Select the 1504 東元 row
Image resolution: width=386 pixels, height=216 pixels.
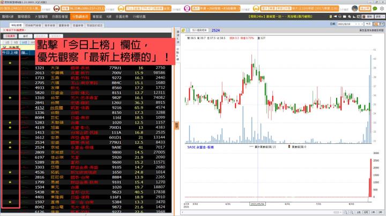point(86,187)
